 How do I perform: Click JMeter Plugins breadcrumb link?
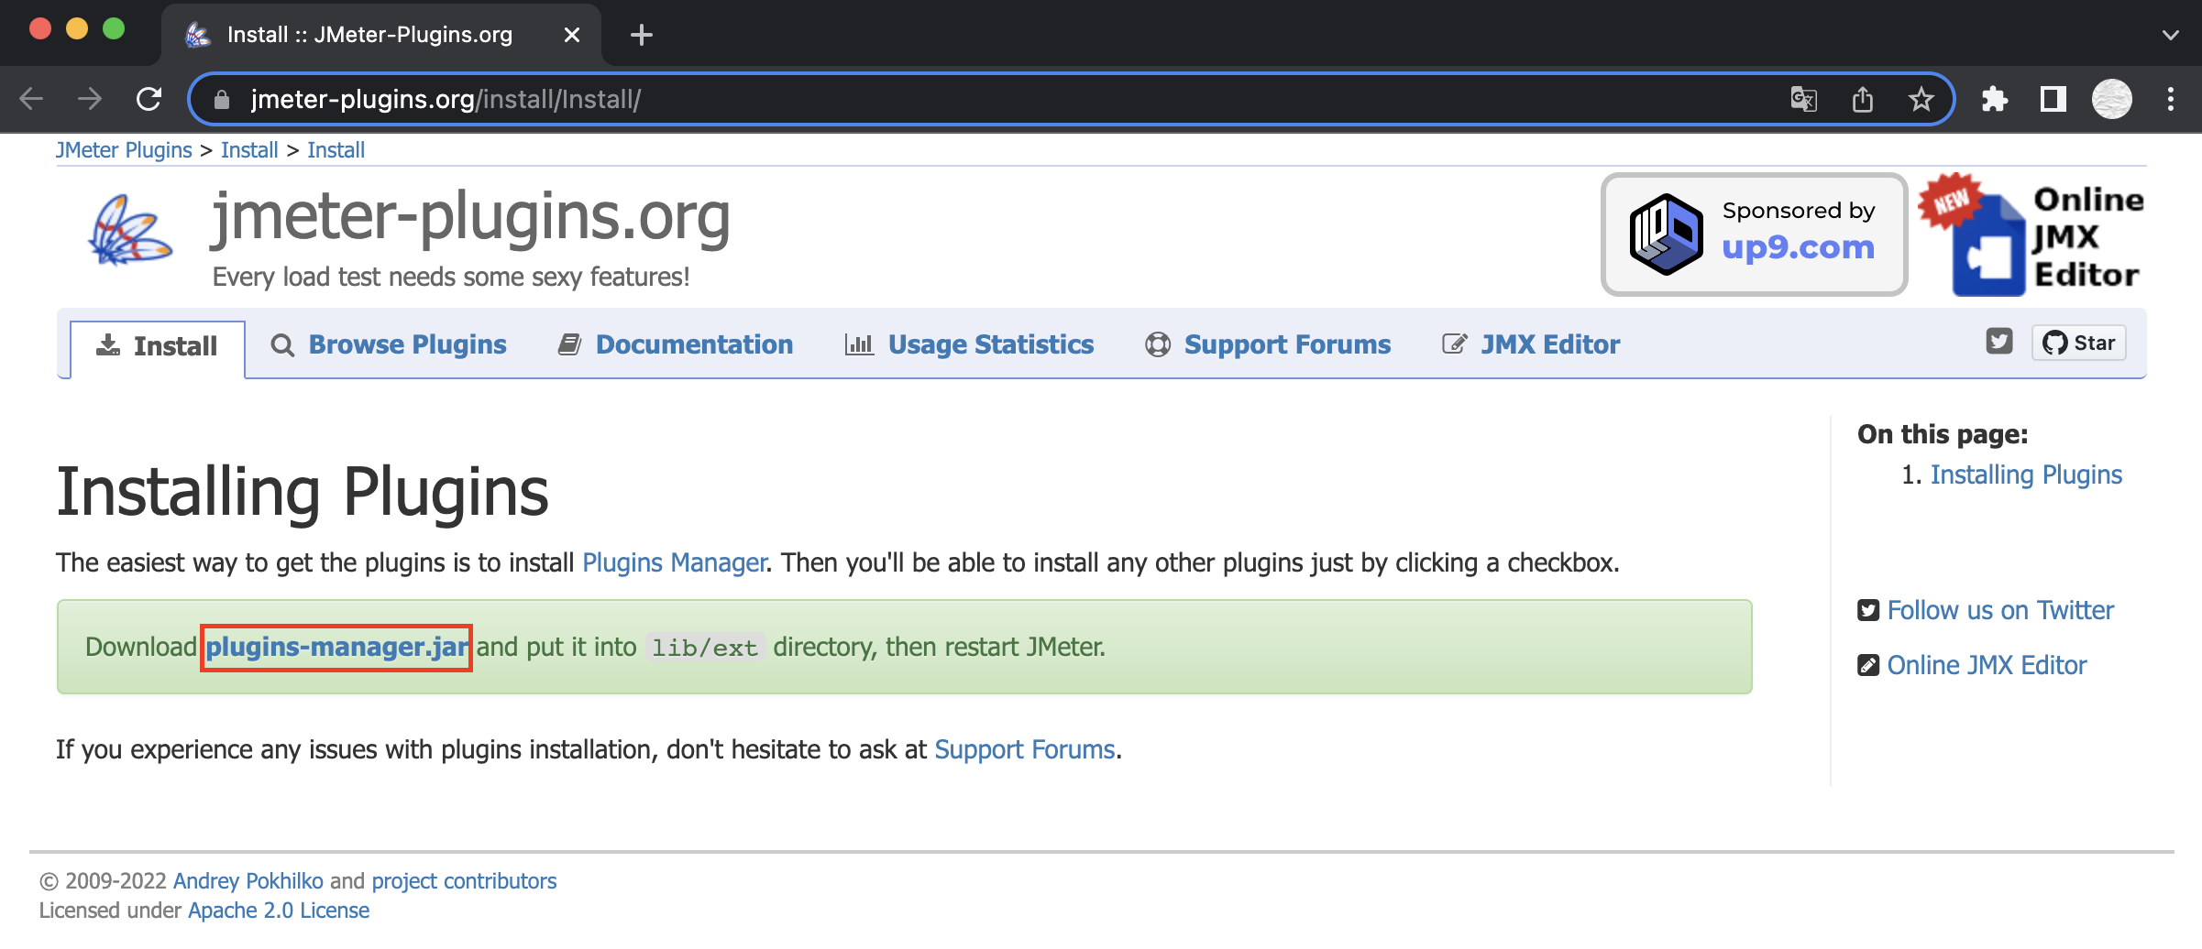point(124,150)
